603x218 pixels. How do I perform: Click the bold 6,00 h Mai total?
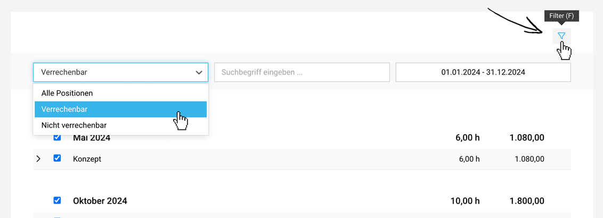click(467, 138)
